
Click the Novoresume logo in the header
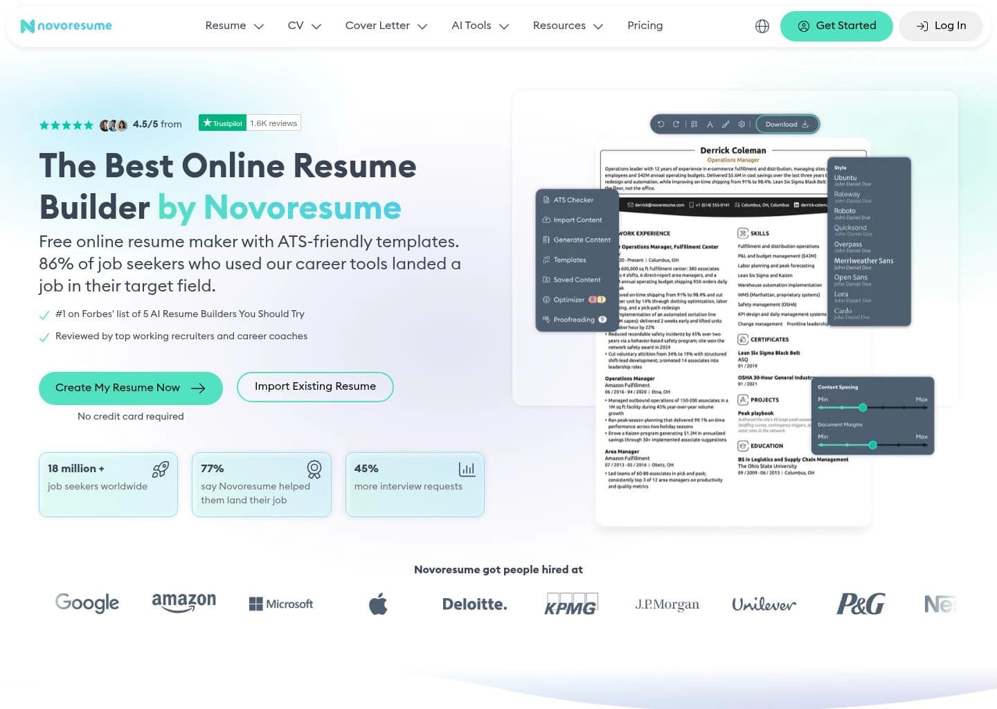pyautogui.click(x=66, y=26)
